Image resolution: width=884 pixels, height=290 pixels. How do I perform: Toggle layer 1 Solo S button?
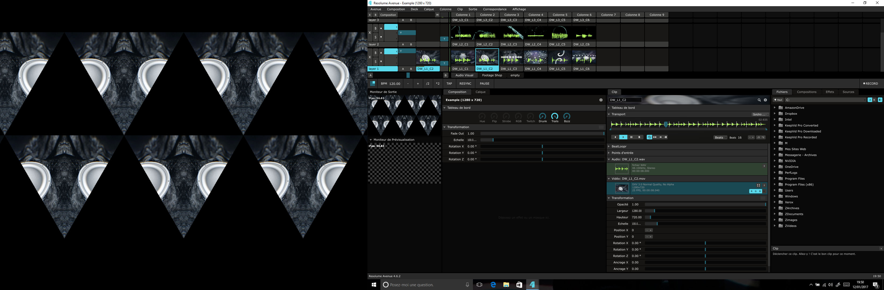tap(376, 62)
